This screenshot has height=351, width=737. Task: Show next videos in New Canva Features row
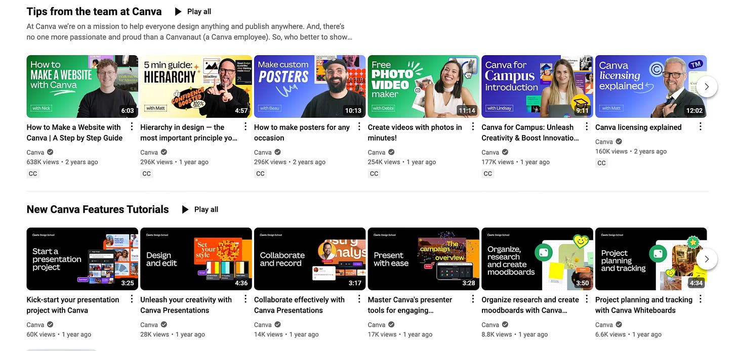(x=707, y=259)
